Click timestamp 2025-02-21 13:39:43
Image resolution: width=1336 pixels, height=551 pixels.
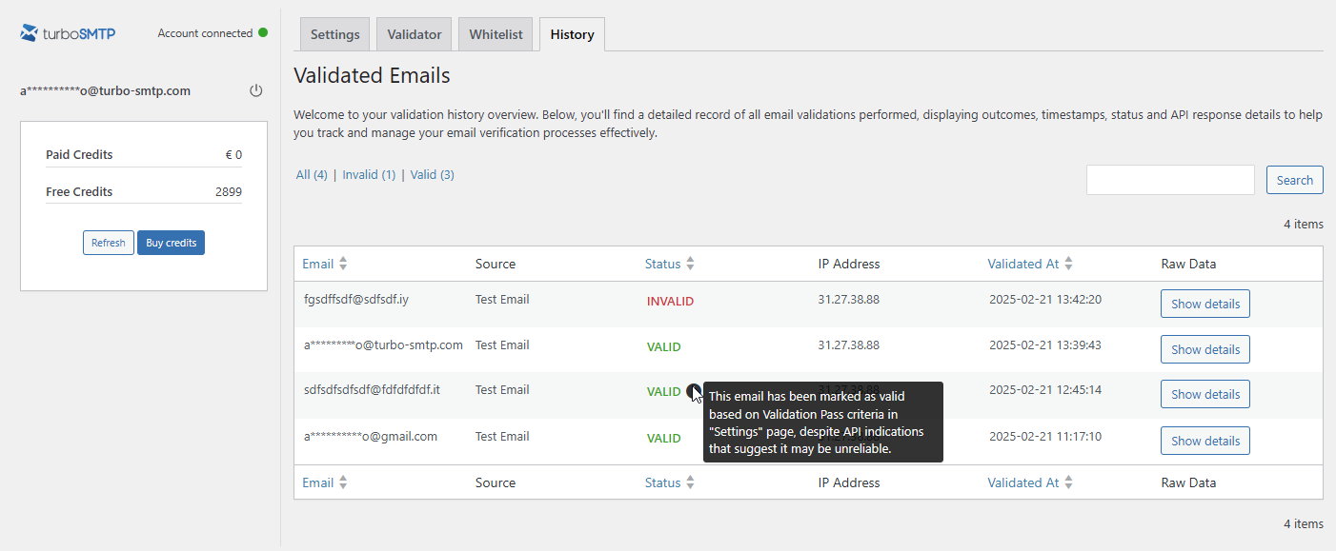[x=1045, y=344]
